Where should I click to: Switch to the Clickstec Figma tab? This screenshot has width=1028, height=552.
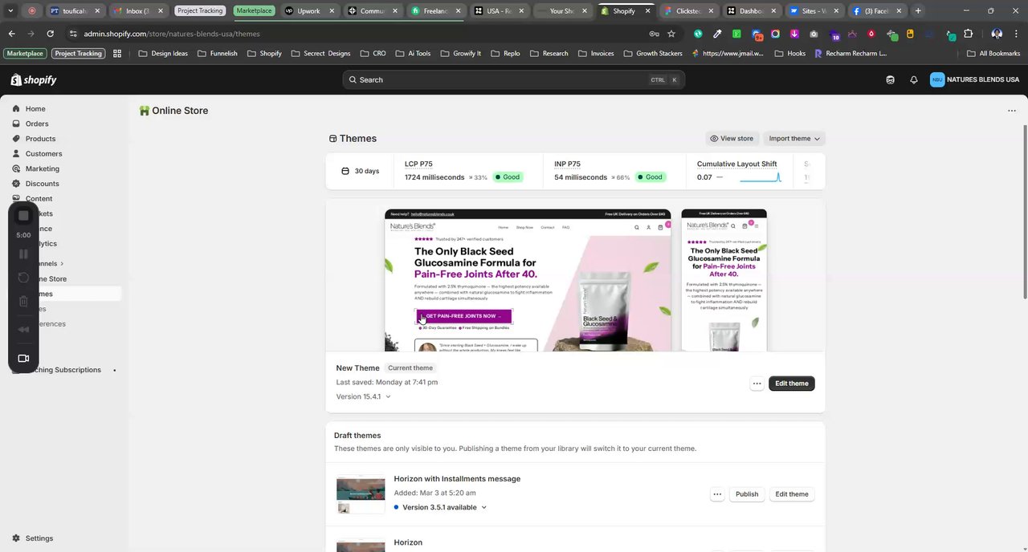[x=688, y=10]
